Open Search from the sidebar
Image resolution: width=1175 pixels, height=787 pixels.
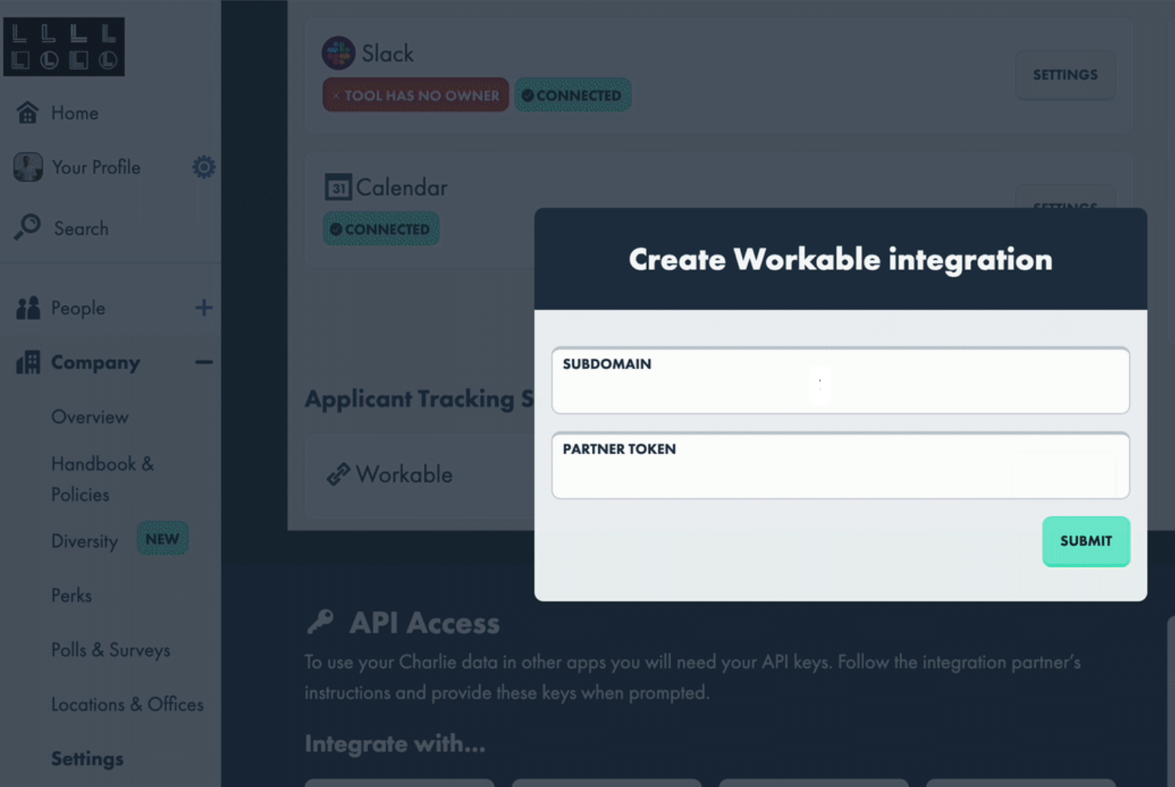pyautogui.click(x=81, y=228)
